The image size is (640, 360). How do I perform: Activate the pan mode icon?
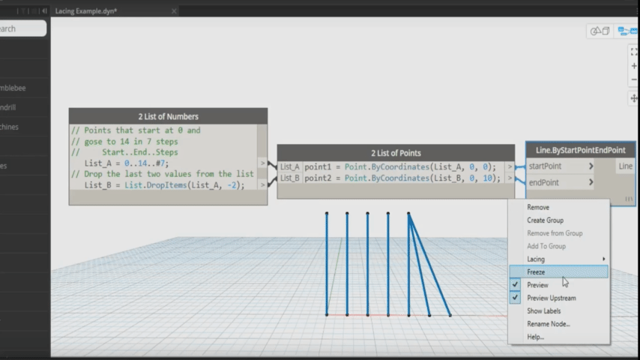click(633, 98)
